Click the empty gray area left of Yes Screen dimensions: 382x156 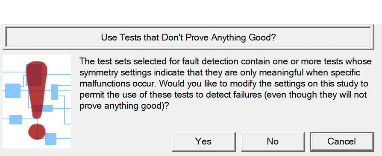tap(122, 142)
